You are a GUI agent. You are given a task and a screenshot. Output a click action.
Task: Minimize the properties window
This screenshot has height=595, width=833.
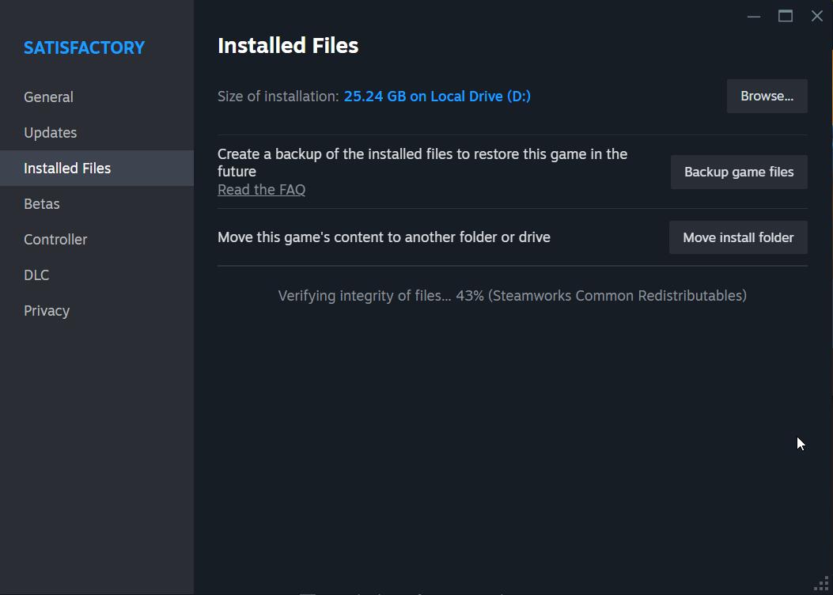[753, 17]
